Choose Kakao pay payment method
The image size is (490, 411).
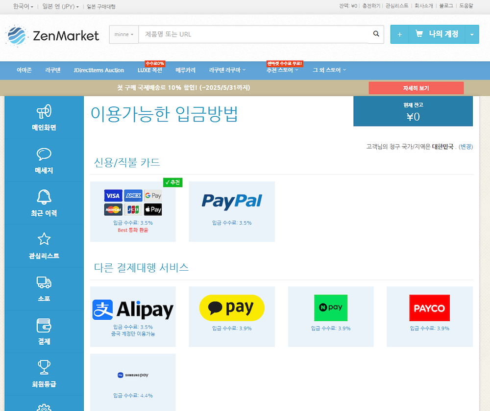(232, 316)
